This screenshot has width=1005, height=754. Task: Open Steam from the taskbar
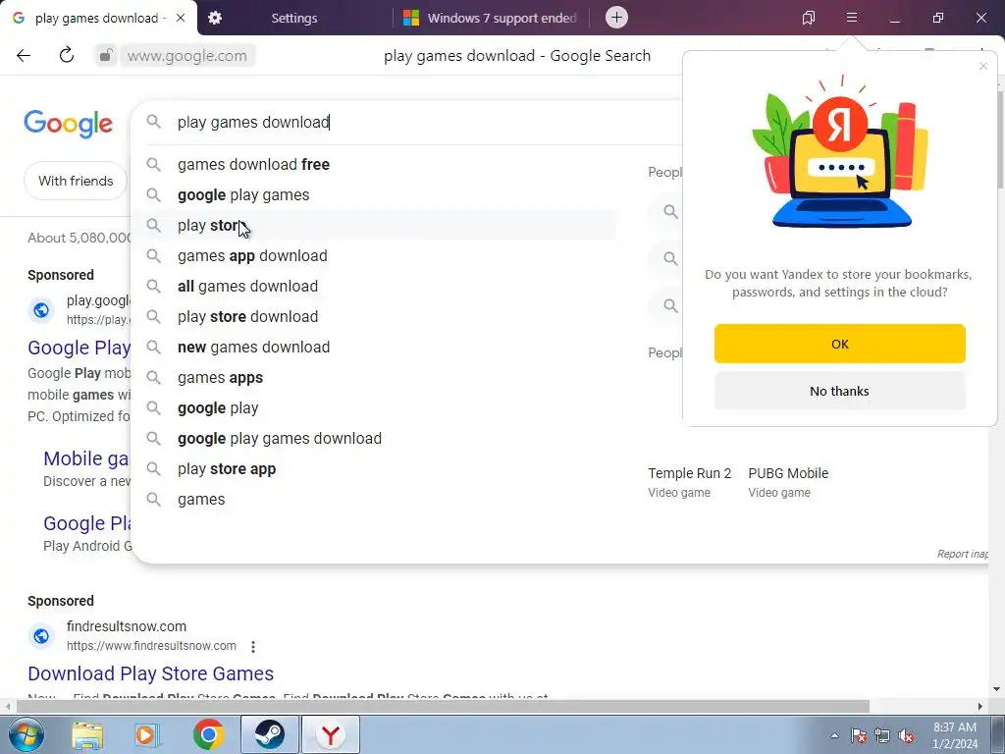[x=270, y=734]
